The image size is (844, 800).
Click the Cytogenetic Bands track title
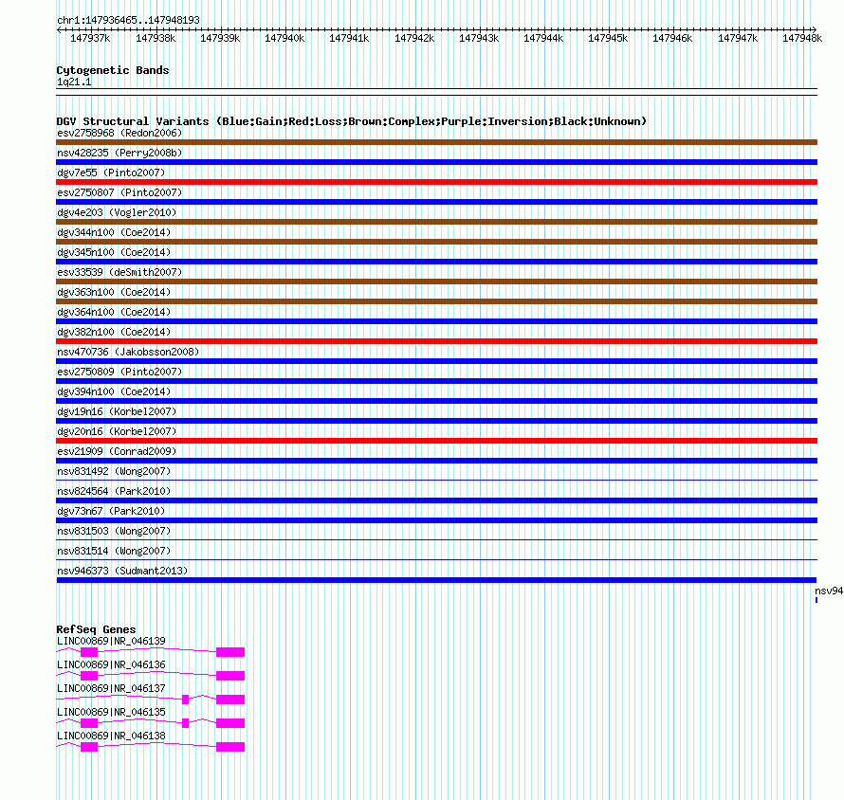click(113, 70)
